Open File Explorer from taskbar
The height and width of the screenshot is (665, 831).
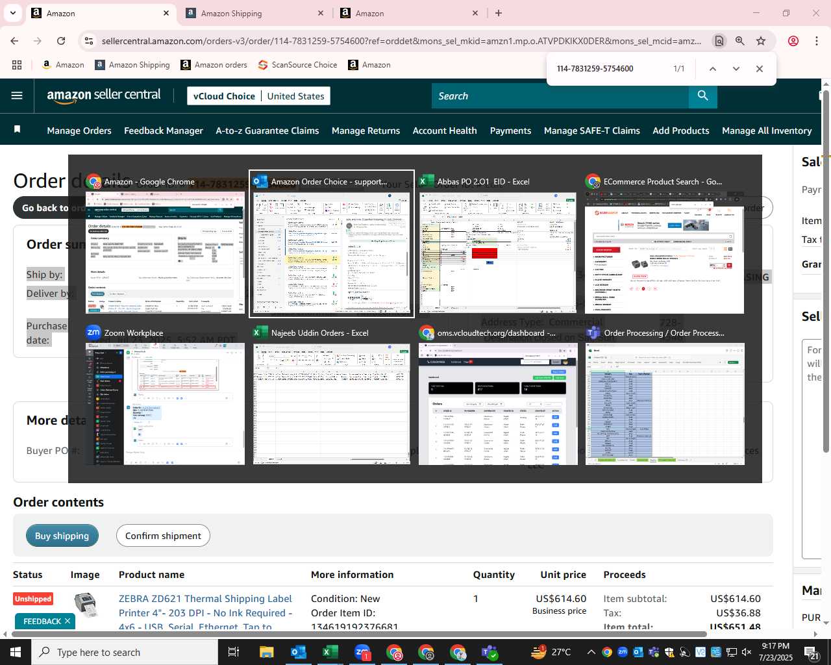tap(266, 652)
